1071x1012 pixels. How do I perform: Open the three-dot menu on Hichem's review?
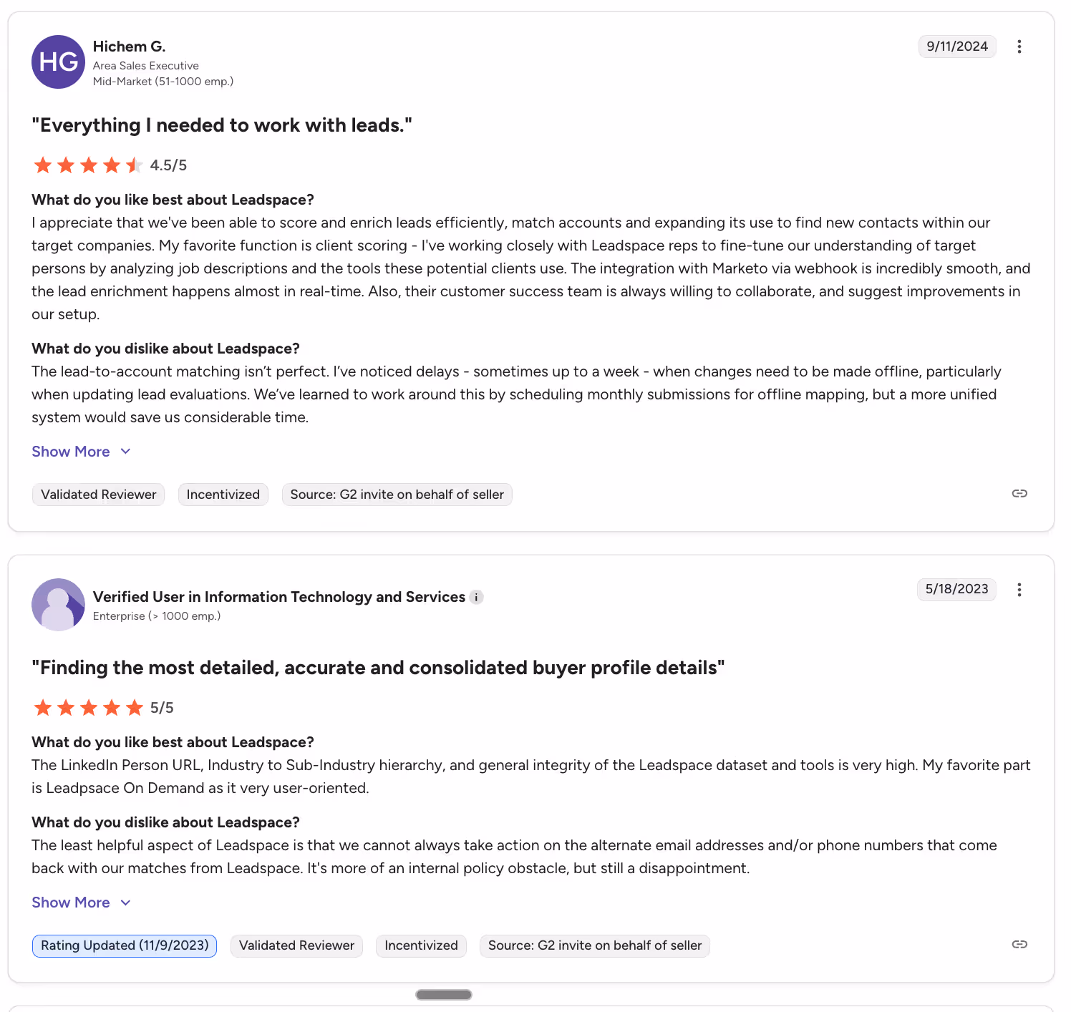pos(1019,47)
